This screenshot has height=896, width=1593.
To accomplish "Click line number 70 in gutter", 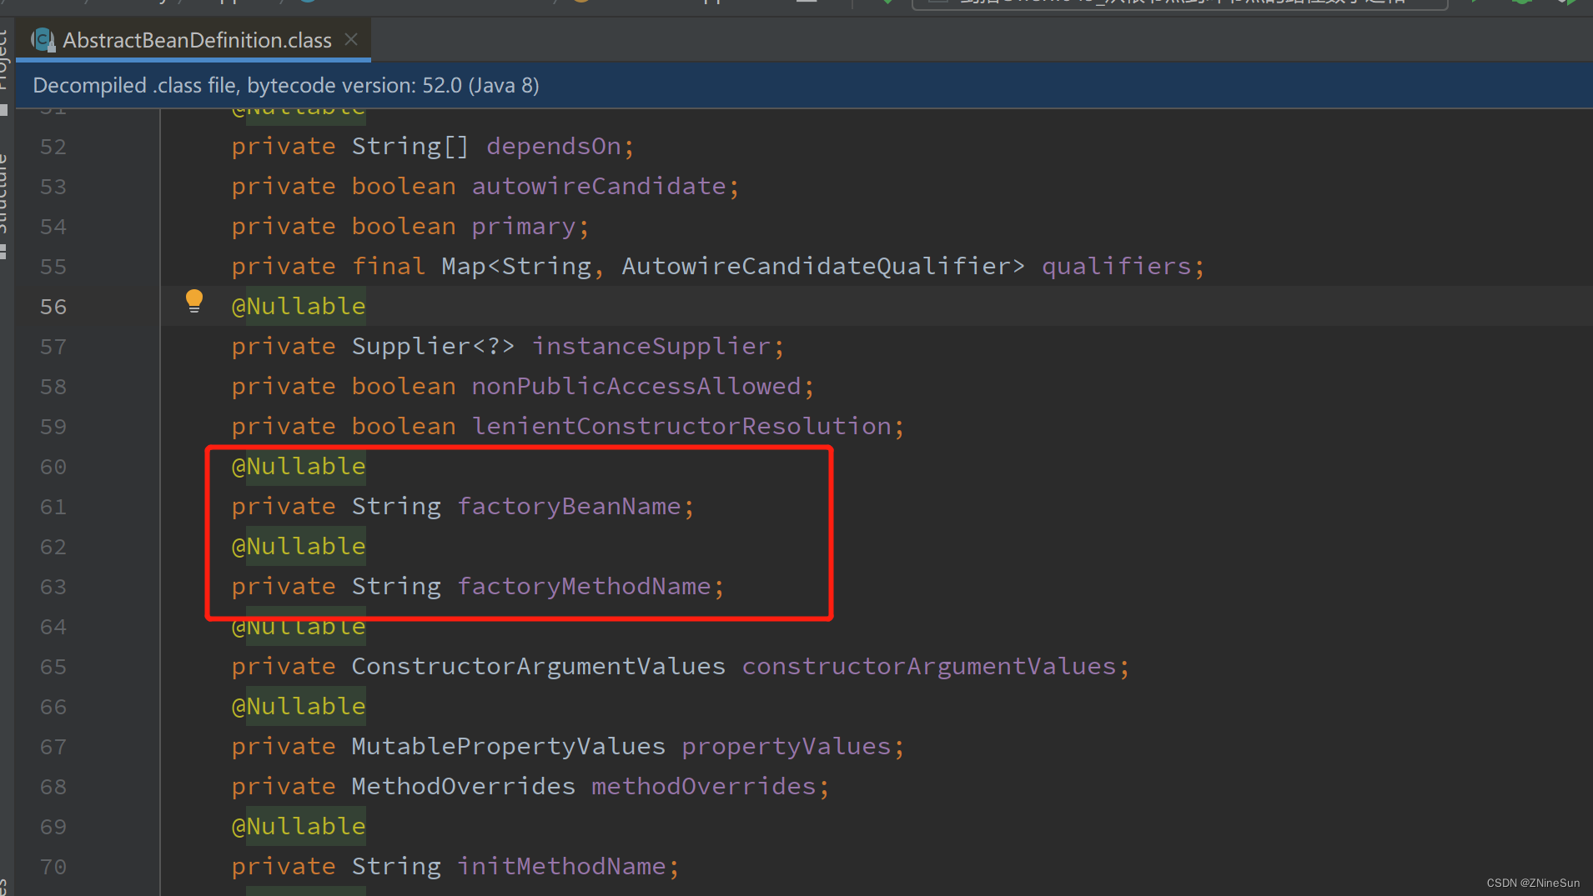I will click(53, 867).
